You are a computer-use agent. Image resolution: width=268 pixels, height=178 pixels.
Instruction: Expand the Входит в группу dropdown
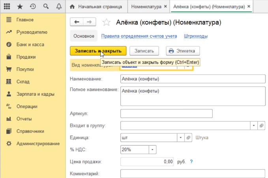tap(253, 126)
